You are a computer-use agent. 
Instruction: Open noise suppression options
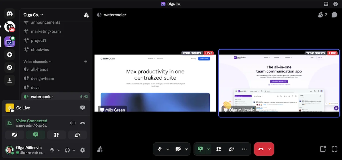(73, 123)
